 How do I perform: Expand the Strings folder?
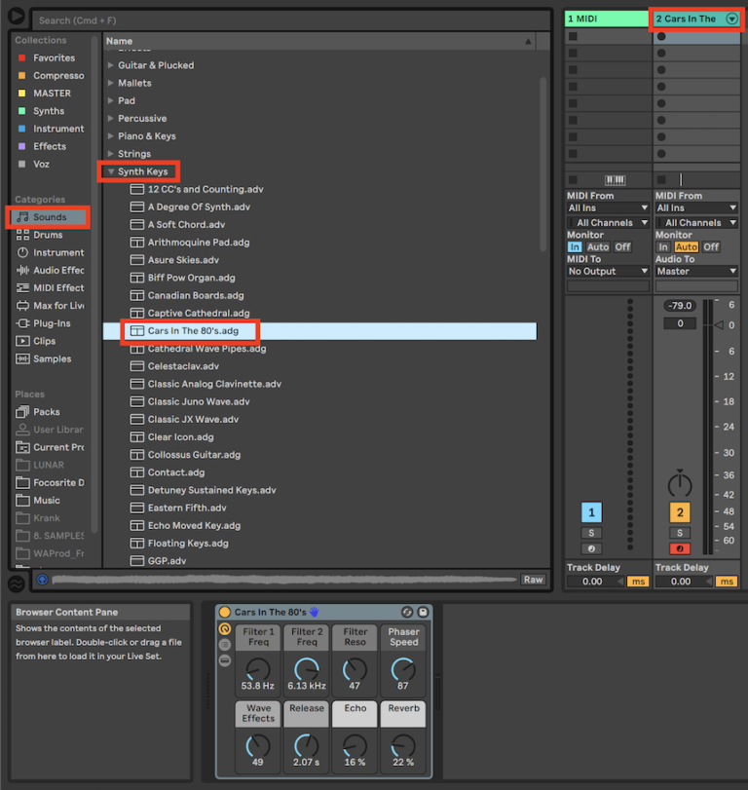(x=110, y=154)
